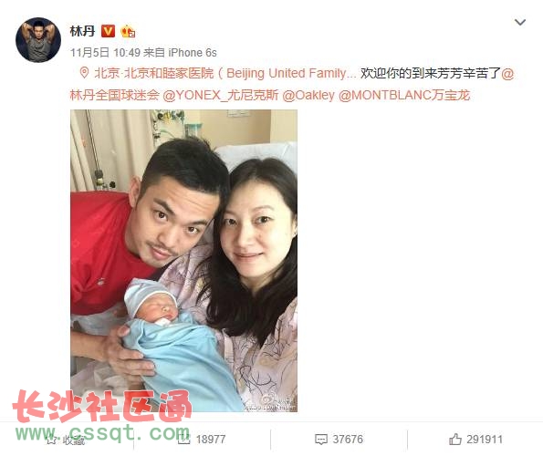Open the 林丹 username profile link

[x=82, y=31]
